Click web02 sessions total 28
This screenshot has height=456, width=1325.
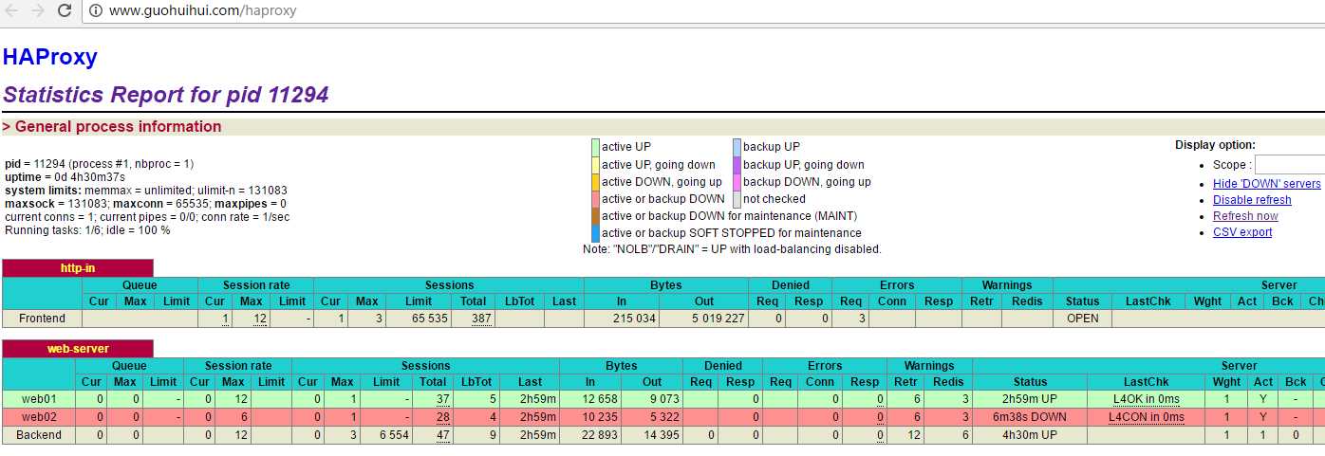click(x=442, y=416)
